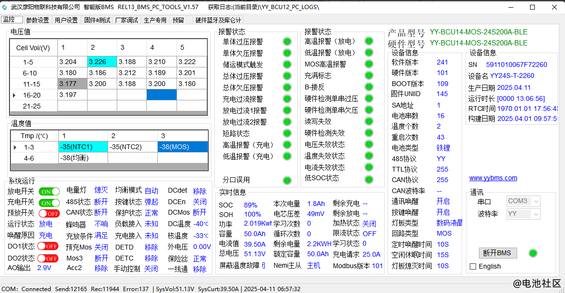Toggle the 放电开关 ON switch
Image resolution: width=565 pixels, height=293 pixels.
pyautogui.click(x=49, y=191)
